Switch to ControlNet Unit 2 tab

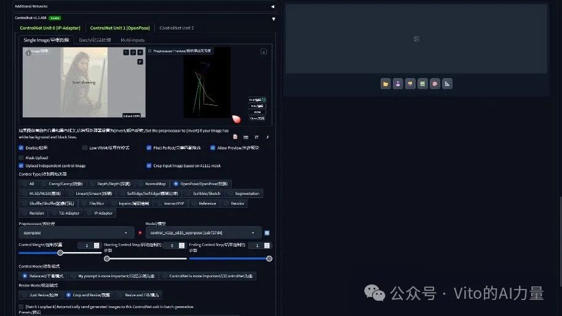click(x=176, y=28)
